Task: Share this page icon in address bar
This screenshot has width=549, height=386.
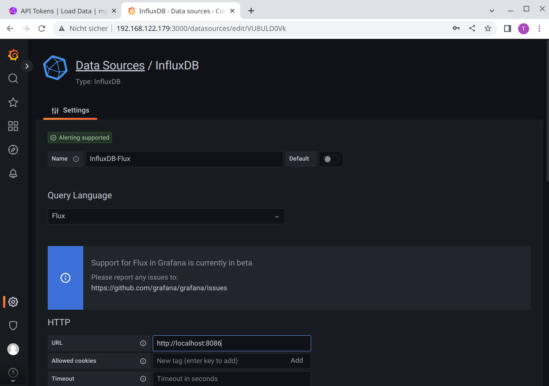Action: tap(472, 28)
